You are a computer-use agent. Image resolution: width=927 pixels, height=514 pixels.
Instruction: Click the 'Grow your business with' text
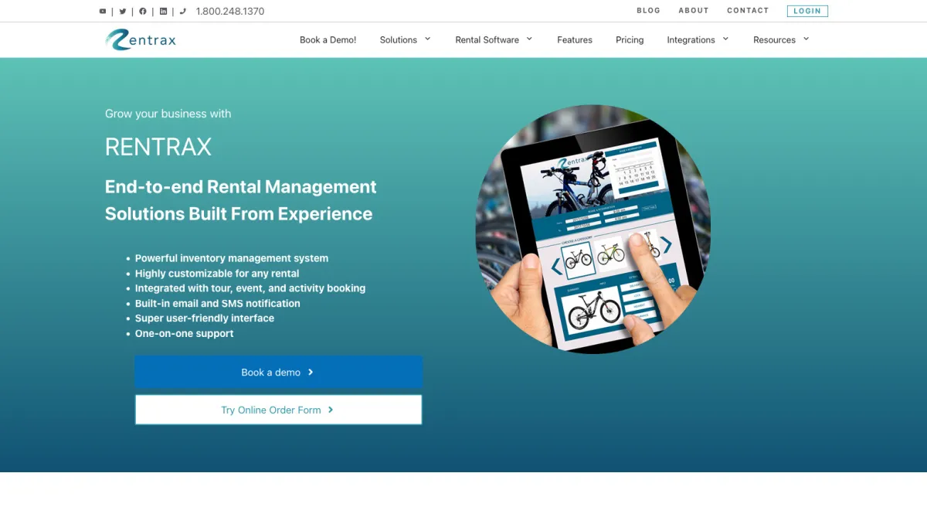point(168,114)
